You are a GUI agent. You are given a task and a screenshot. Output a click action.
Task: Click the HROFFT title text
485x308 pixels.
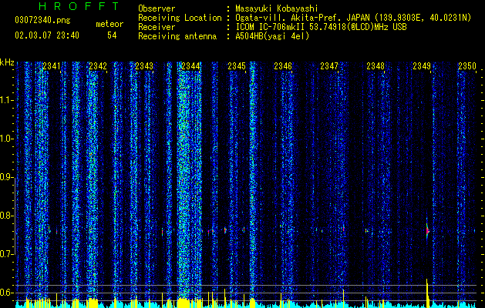coord(79,6)
